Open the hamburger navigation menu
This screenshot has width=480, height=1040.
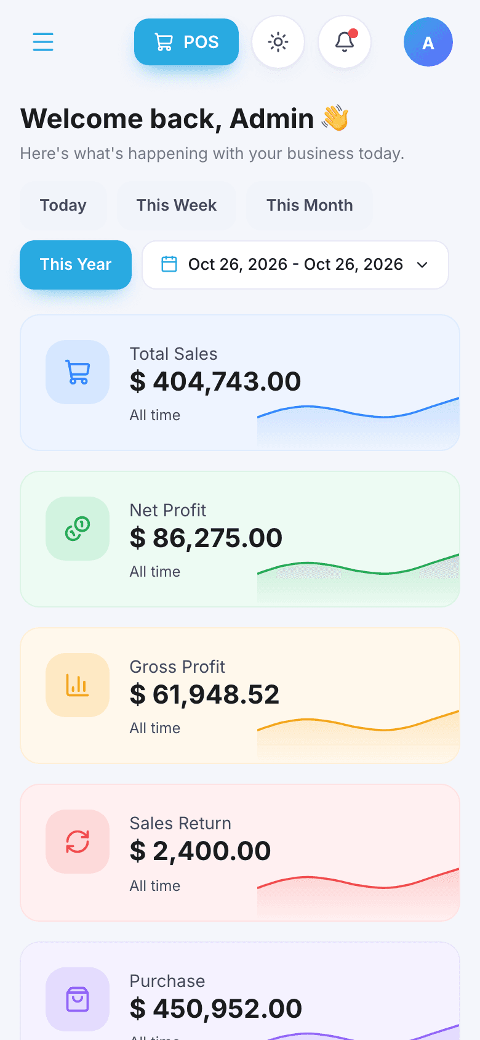click(x=43, y=42)
